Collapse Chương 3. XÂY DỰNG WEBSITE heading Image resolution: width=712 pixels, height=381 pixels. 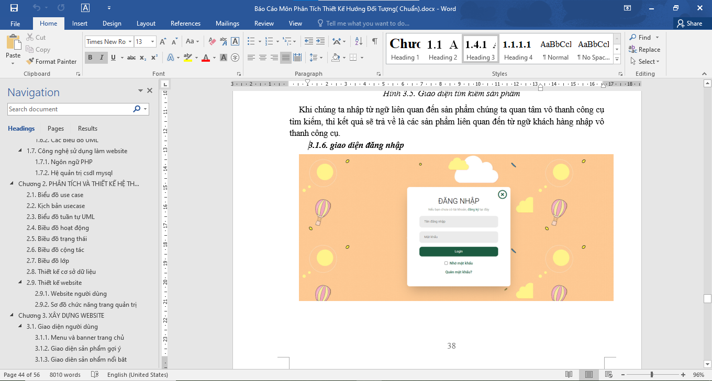click(x=12, y=316)
